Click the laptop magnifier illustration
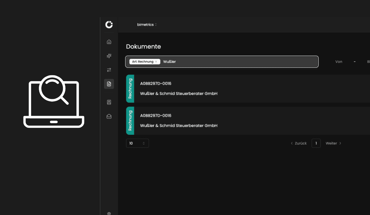Screen dimensions: 370x215 54,102
